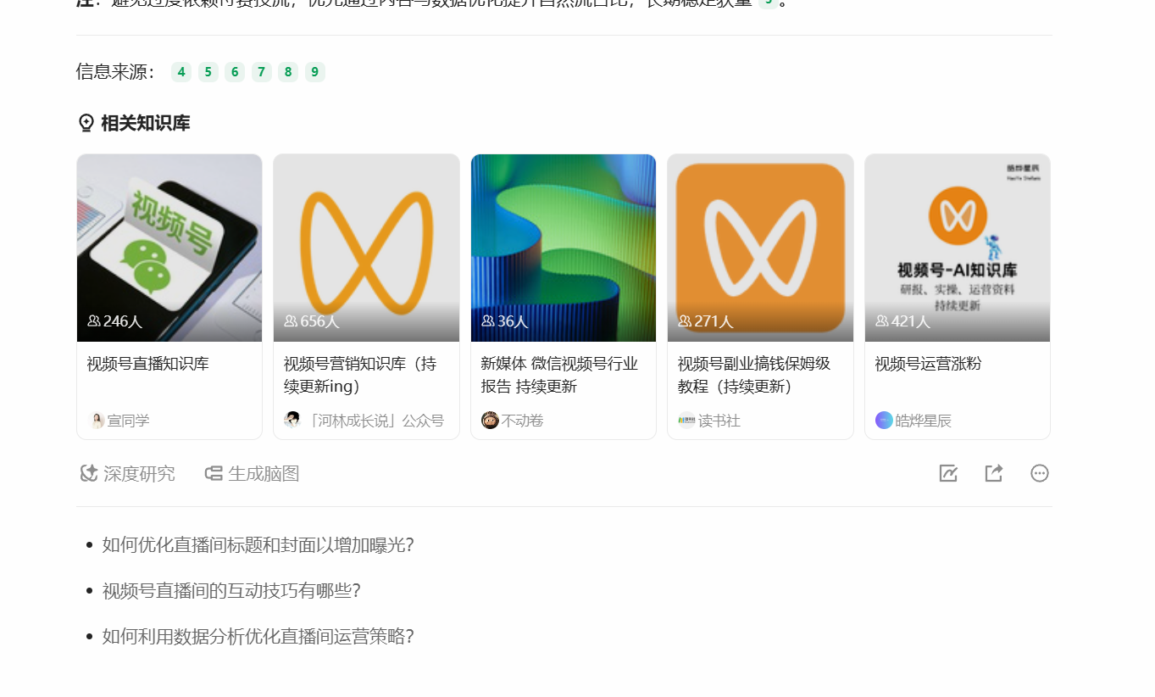Screen dimensions: 1155x697
Task: Open source reference number 5
Action: tap(208, 72)
